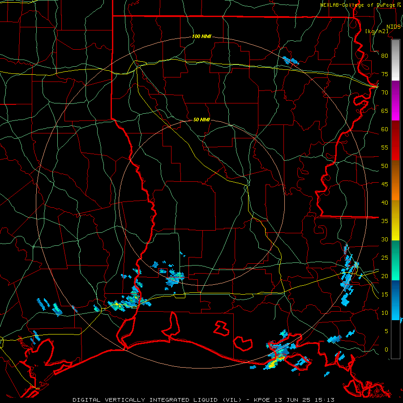This screenshot has width=403, height=403.
Task: Click the 70 value on the color scale
Action: [x=385, y=93]
